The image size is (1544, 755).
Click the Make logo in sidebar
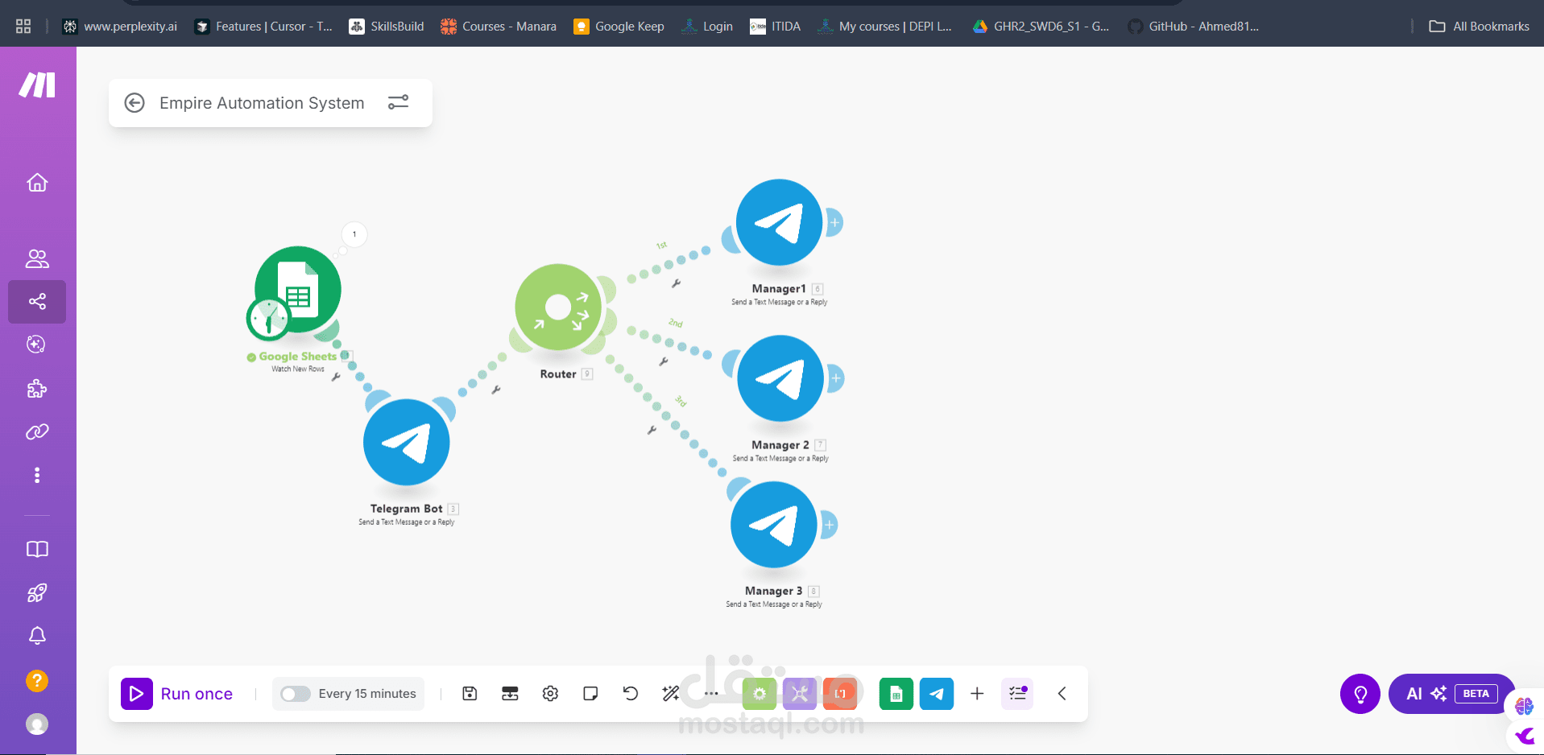[x=37, y=85]
